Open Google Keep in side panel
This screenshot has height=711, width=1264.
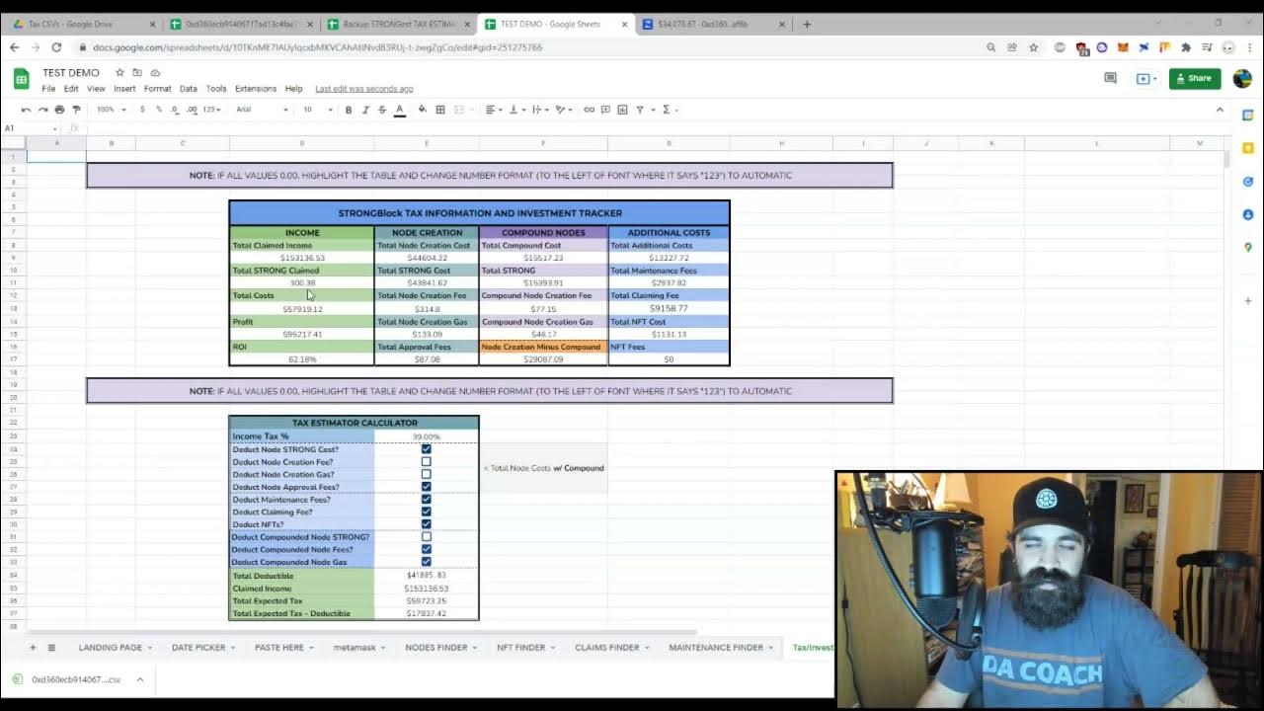[x=1248, y=148]
